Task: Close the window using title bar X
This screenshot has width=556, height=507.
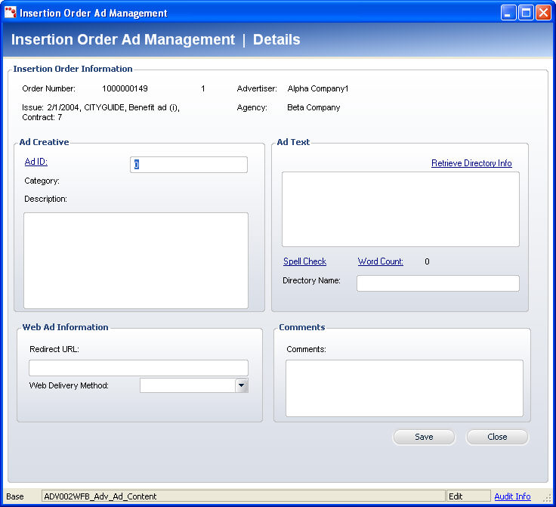Action: [542, 13]
